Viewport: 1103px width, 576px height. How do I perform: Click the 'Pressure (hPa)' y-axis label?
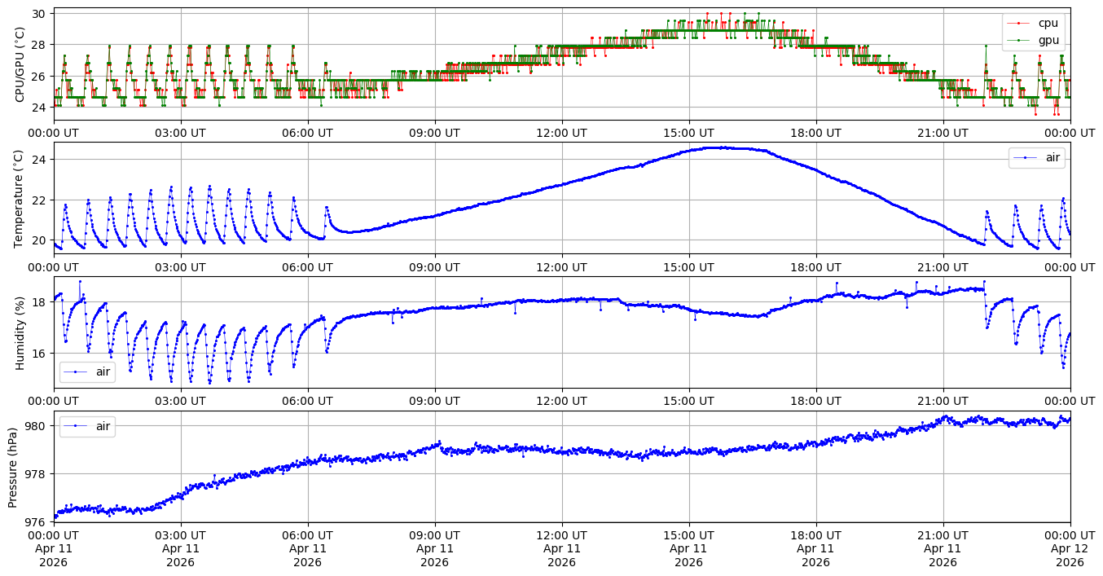(14, 467)
